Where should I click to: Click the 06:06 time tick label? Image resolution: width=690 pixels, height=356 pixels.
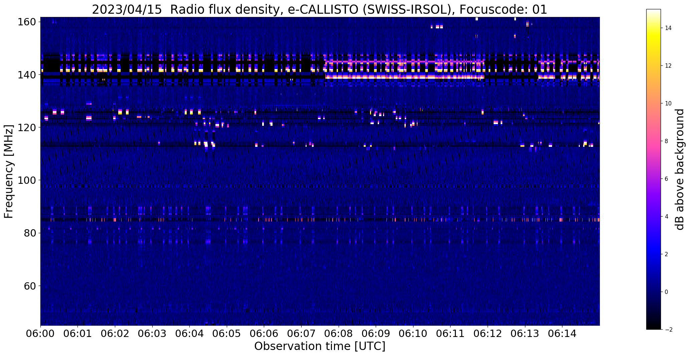[x=264, y=333]
